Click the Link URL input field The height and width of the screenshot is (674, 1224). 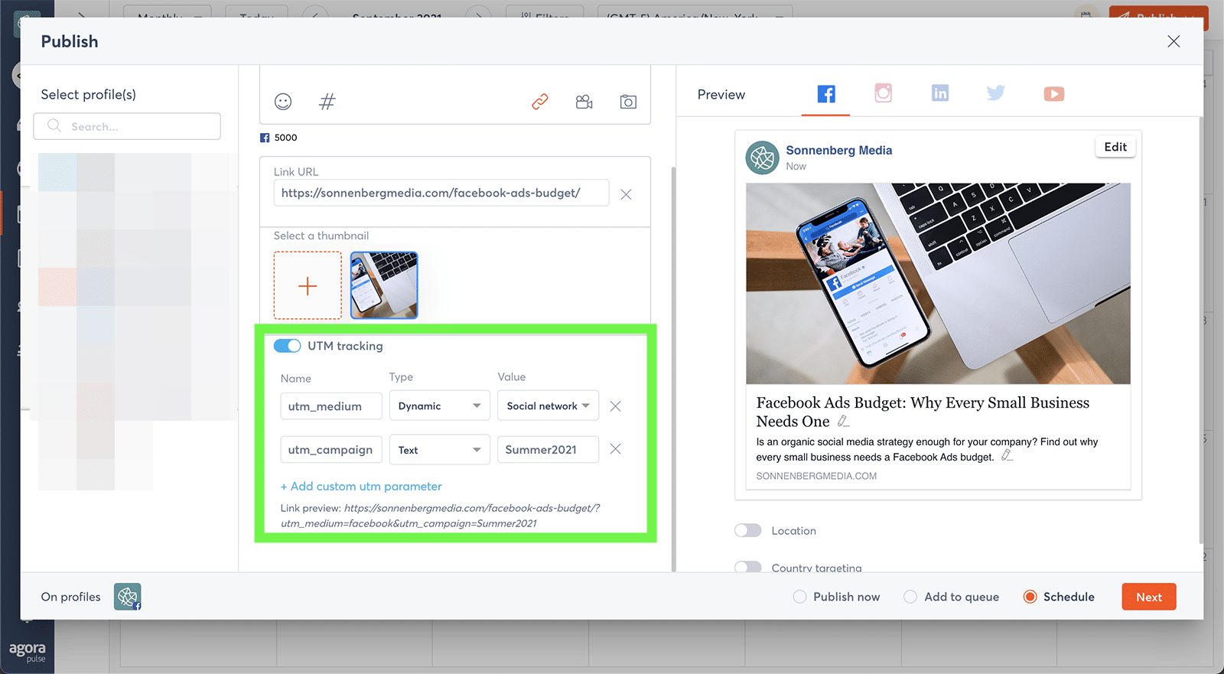(x=441, y=193)
